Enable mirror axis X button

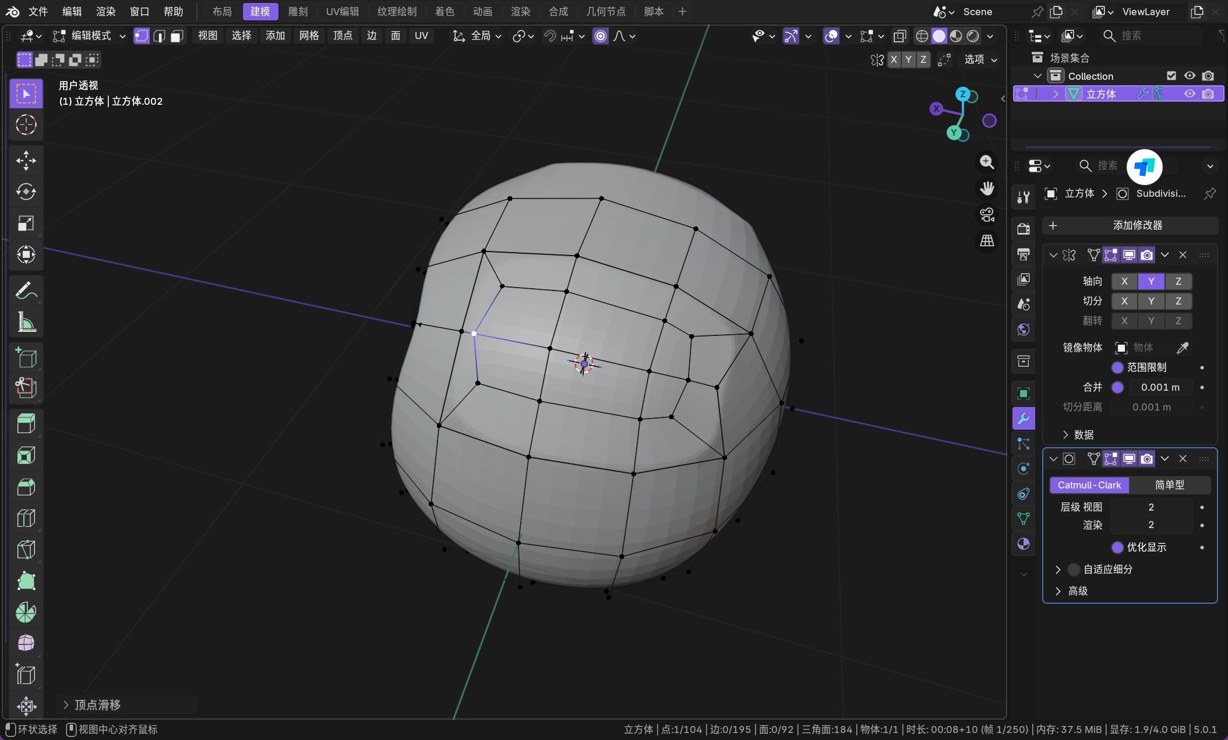coord(1124,281)
